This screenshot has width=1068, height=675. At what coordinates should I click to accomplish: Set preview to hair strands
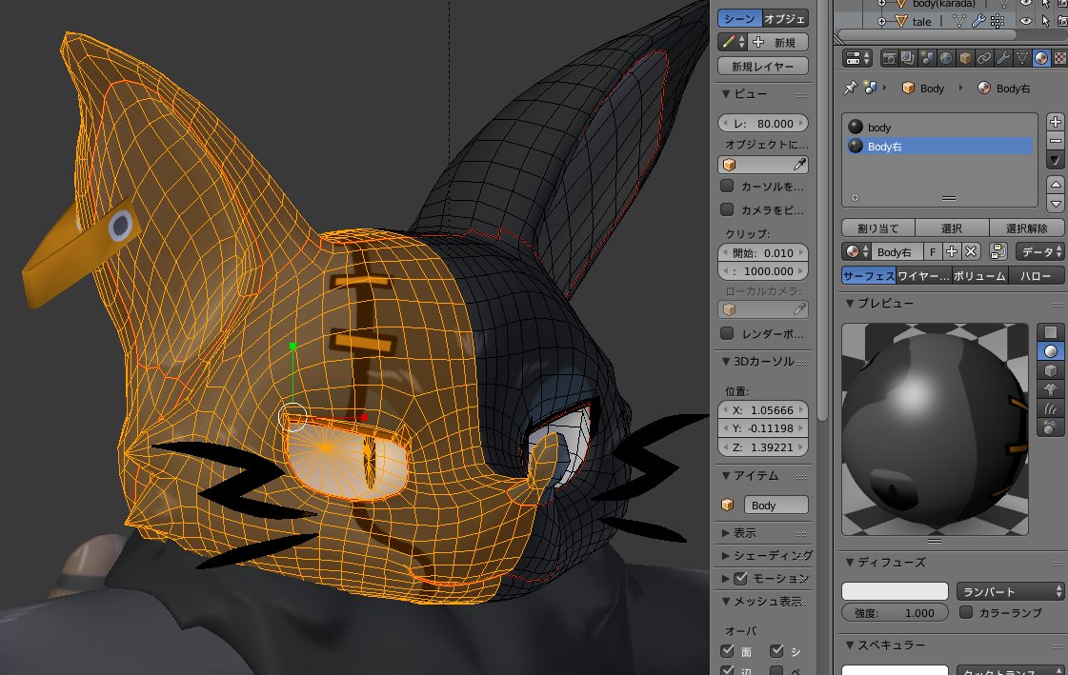point(1051,409)
